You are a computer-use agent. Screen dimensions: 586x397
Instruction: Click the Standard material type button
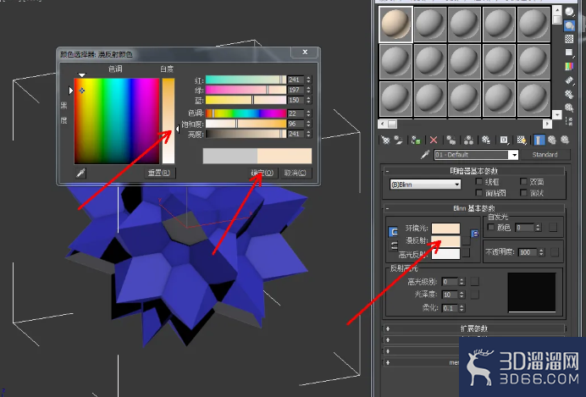[545, 155]
